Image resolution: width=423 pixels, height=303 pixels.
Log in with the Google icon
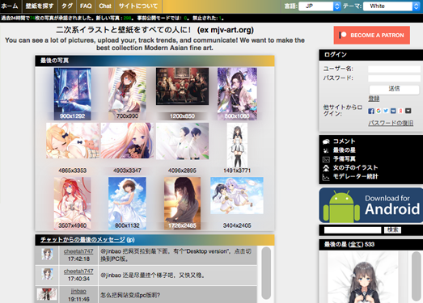[379, 111]
